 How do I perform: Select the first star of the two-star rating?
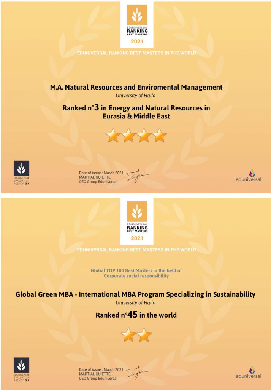tap(128, 335)
